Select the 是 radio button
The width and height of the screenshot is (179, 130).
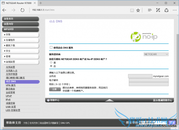[x=51, y=62]
